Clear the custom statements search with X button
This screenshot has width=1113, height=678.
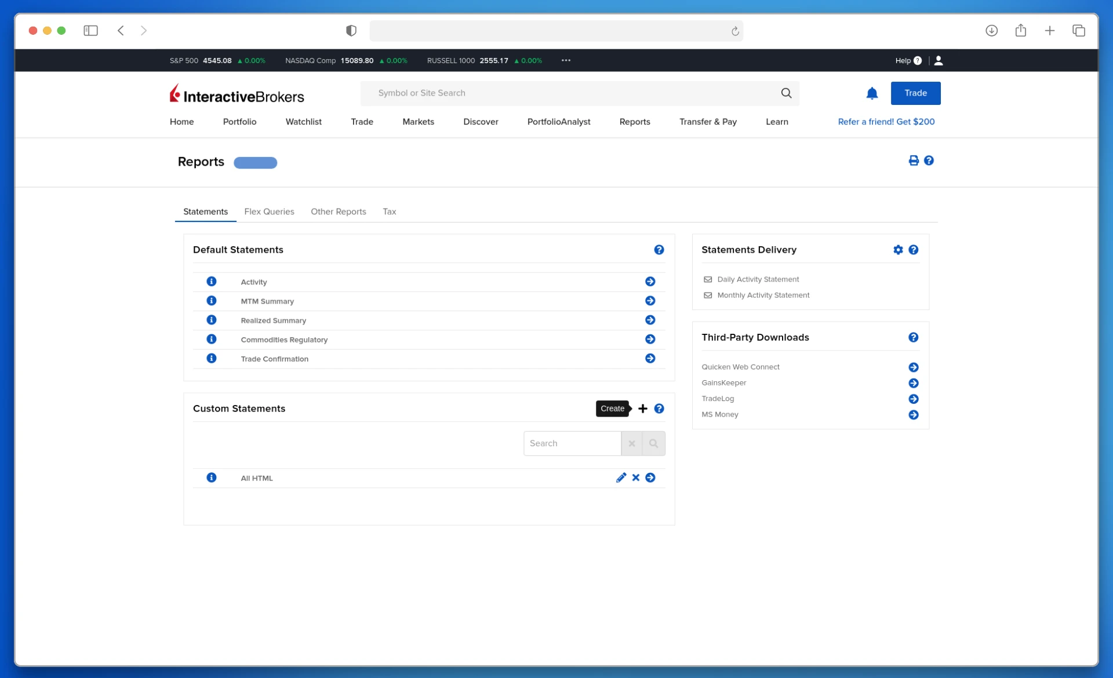pyautogui.click(x=631, y=443)
